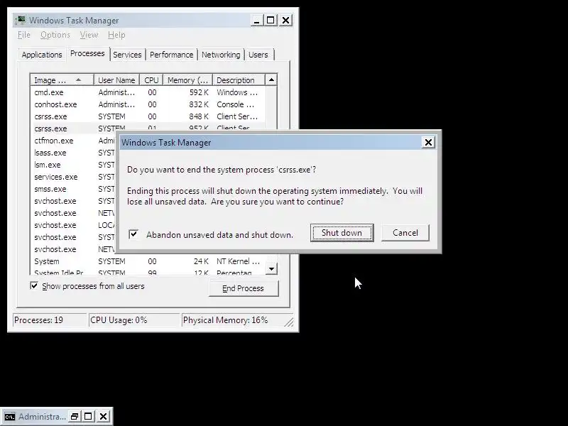Click the Task Manager resize grip
The width and height of the screenshot is (568, 426).
tap(289, 322)
